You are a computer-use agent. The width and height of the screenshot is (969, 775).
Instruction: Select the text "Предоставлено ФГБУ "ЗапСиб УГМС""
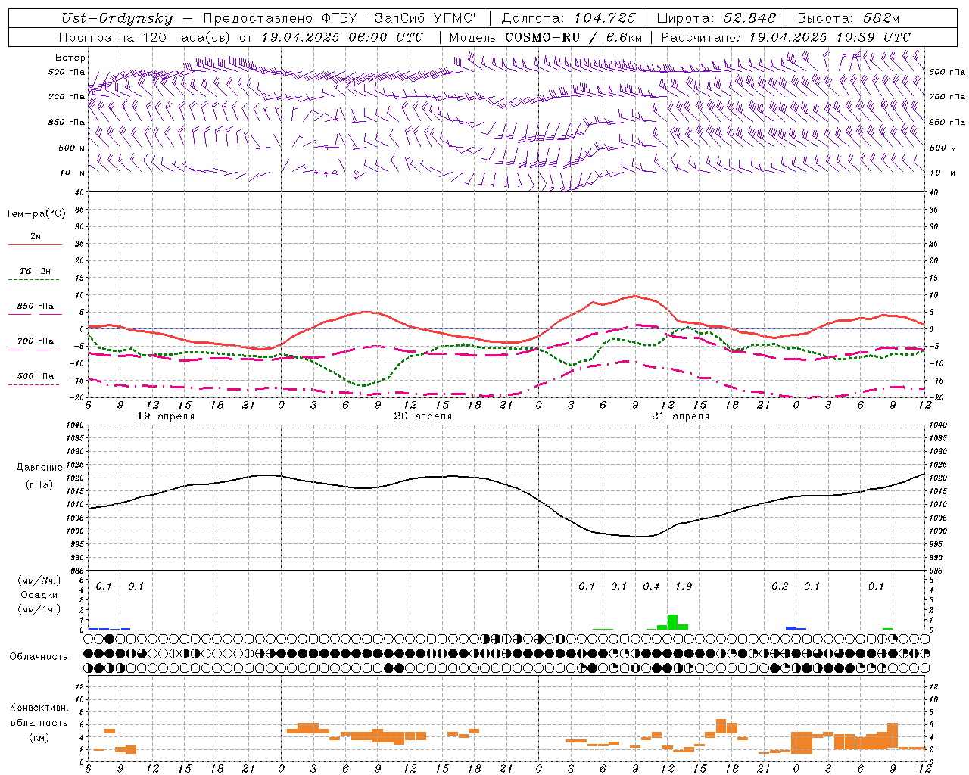(341, 18)
